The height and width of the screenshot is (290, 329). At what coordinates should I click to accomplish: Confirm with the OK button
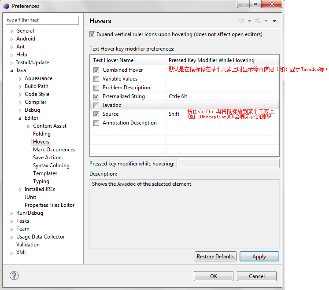pos(214,276)
